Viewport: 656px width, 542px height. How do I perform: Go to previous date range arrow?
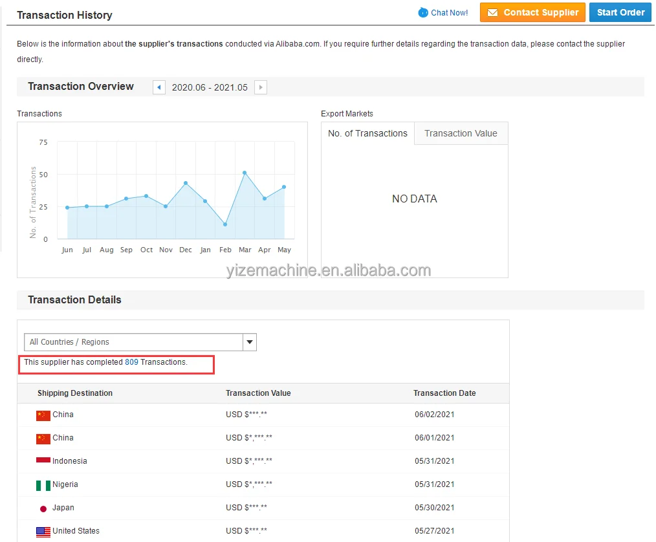tap(159, 87)
